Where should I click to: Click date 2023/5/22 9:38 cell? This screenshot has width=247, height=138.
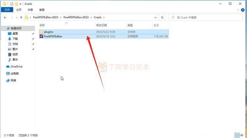tap(105, 32)
